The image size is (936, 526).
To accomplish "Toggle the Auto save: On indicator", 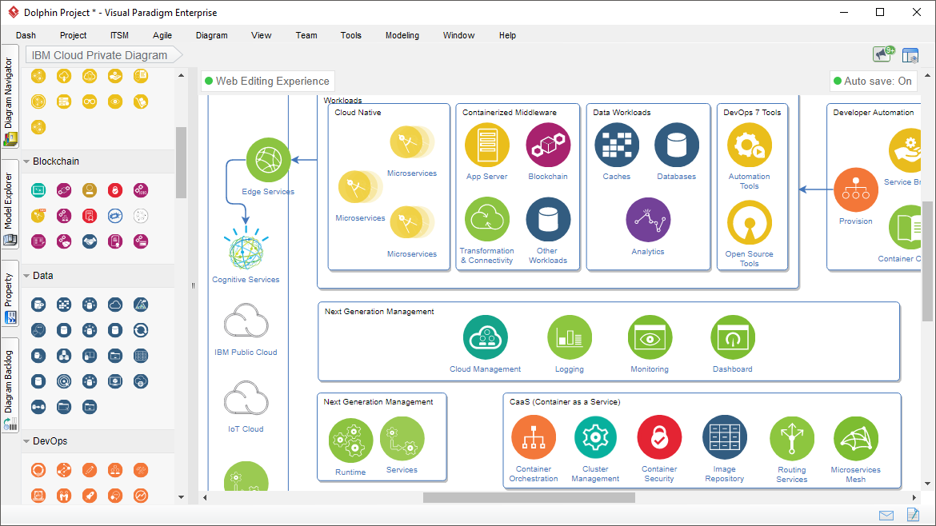I will tap(873, 81).
